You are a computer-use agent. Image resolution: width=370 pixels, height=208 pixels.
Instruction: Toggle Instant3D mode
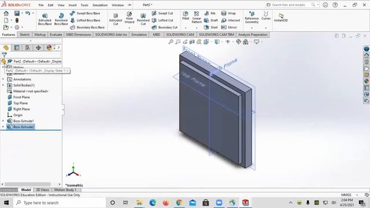tap(281, 17)
